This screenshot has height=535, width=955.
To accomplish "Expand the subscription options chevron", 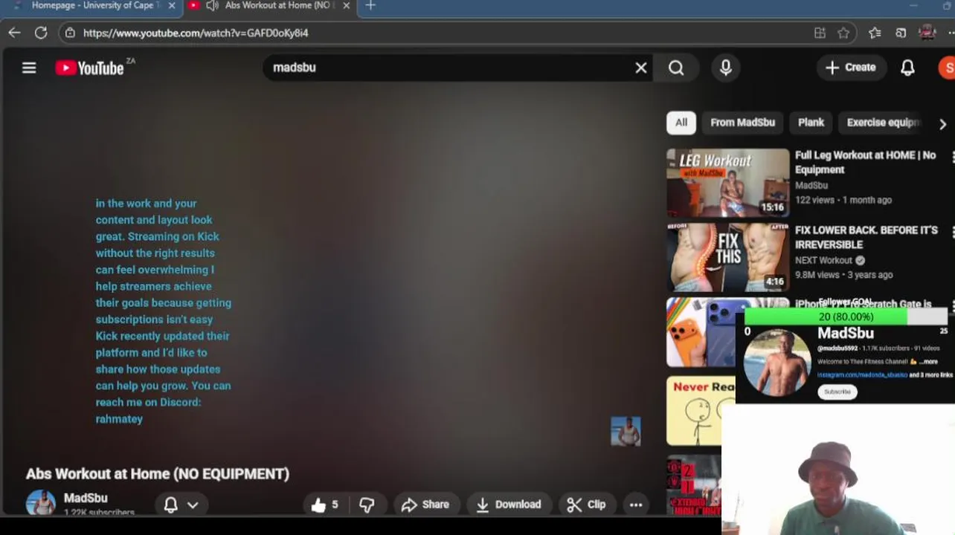I will [193, 505].
